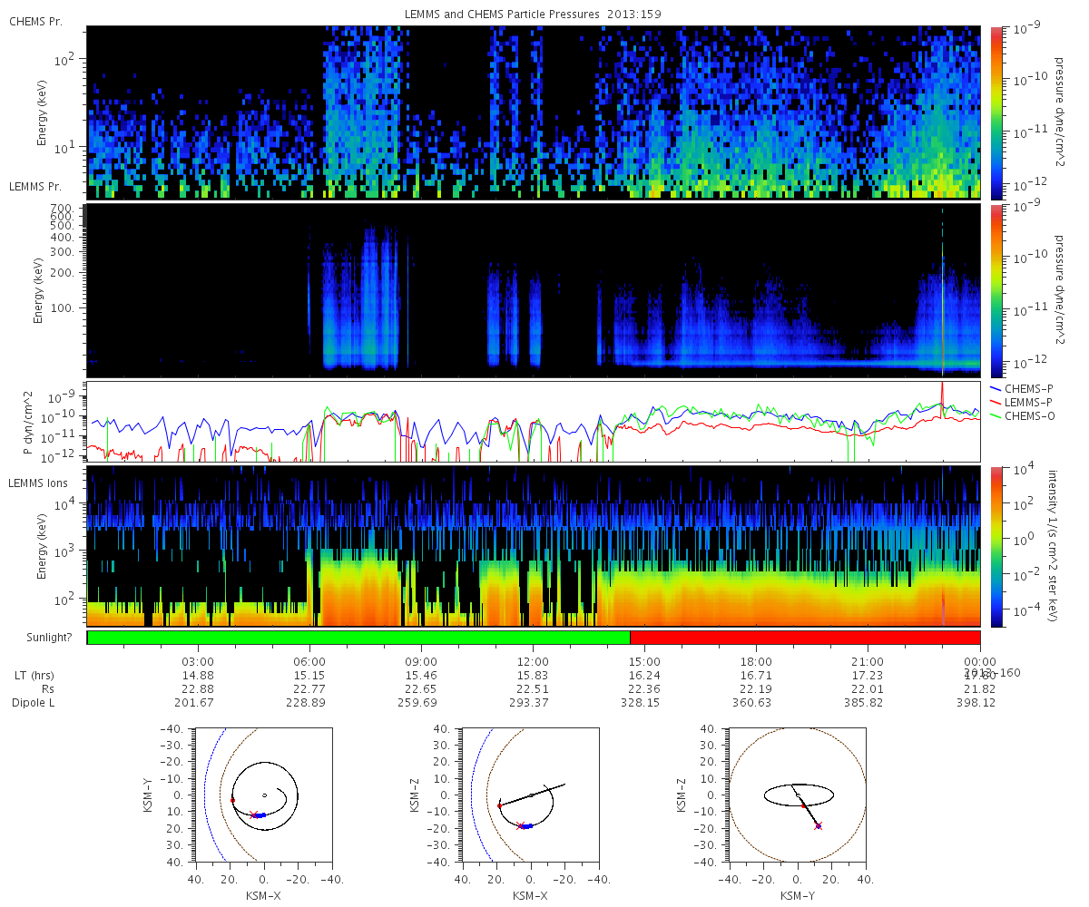
Task: Click the 06:00 time axis tick label
Action: pyautogui.click(x=309, y=662)
